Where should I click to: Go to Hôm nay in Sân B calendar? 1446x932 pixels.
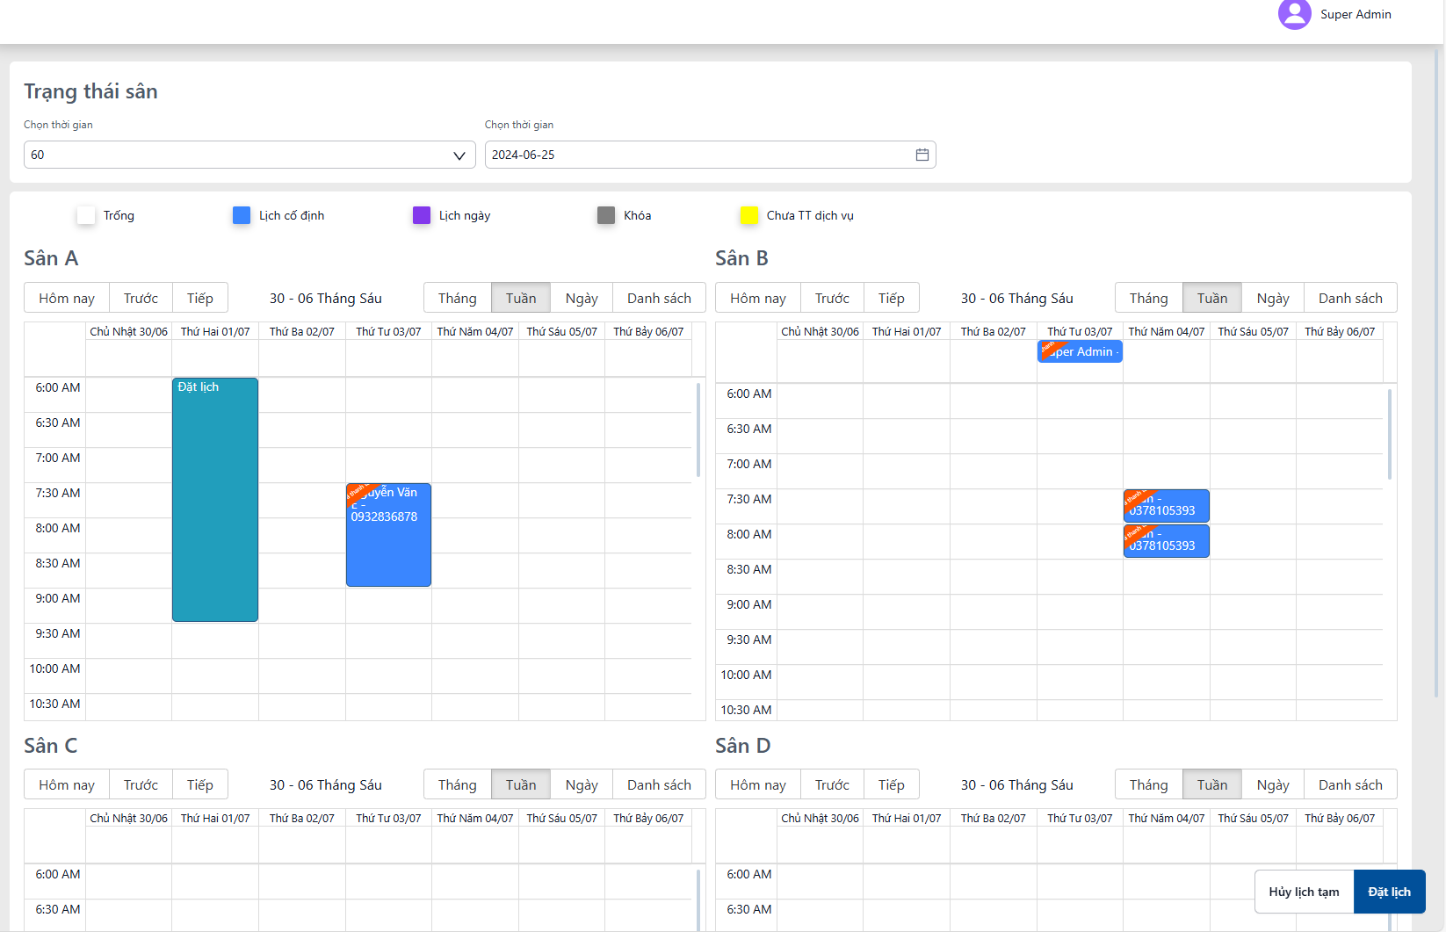758,298
